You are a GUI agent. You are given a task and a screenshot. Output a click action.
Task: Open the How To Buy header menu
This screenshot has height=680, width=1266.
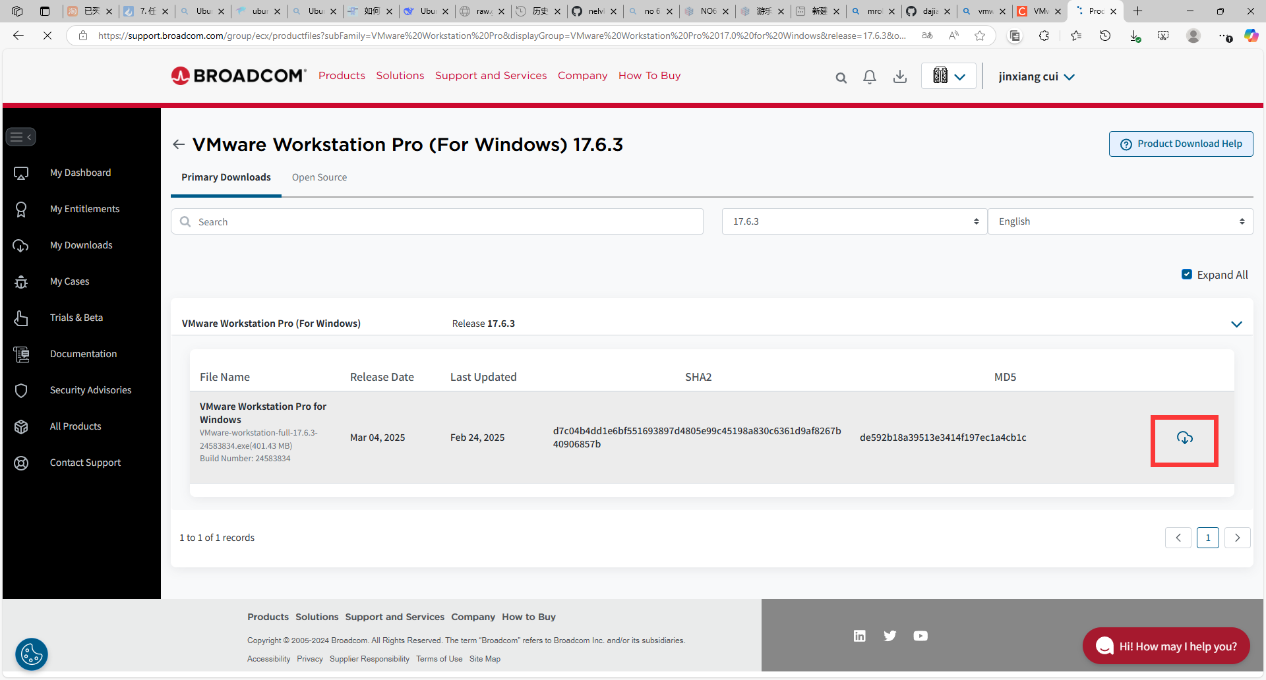[x=649, y=76]
